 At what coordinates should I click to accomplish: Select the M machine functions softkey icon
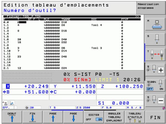pyautogui.click(x=155, y=24)
